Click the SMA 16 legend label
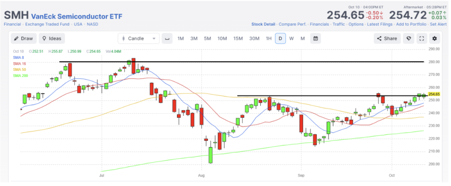451x186 pixels. click(x=19, y=63)
